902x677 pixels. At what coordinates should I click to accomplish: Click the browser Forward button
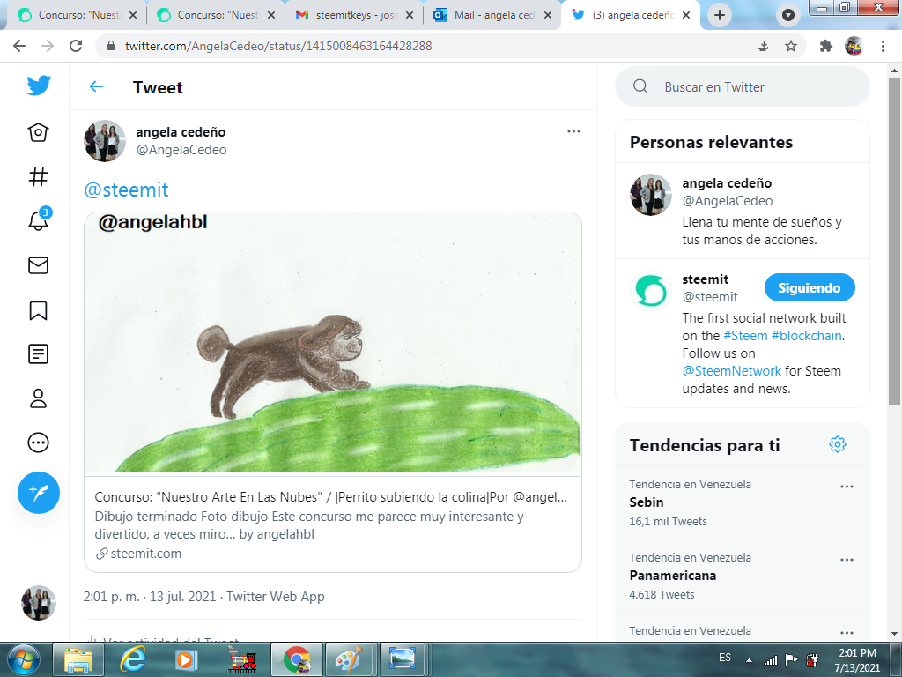tap(48, 46)
